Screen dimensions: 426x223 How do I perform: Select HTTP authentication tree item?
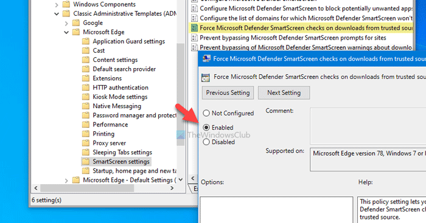(120, 87)
